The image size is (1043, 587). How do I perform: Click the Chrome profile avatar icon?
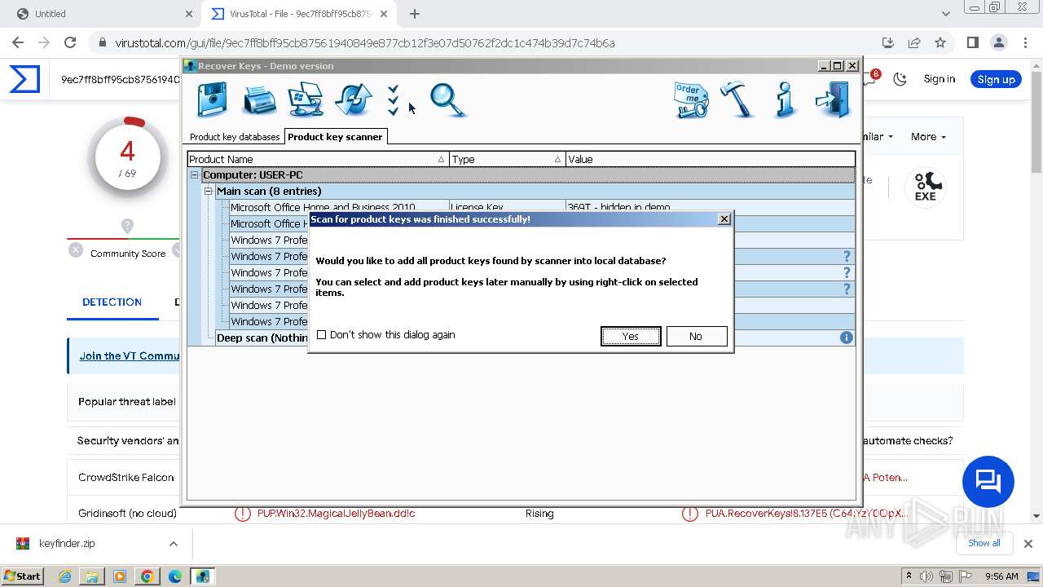pyautogui.click(x=999, y=43)
